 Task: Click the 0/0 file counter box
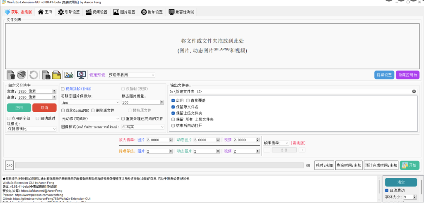click(x=10, y=165)
